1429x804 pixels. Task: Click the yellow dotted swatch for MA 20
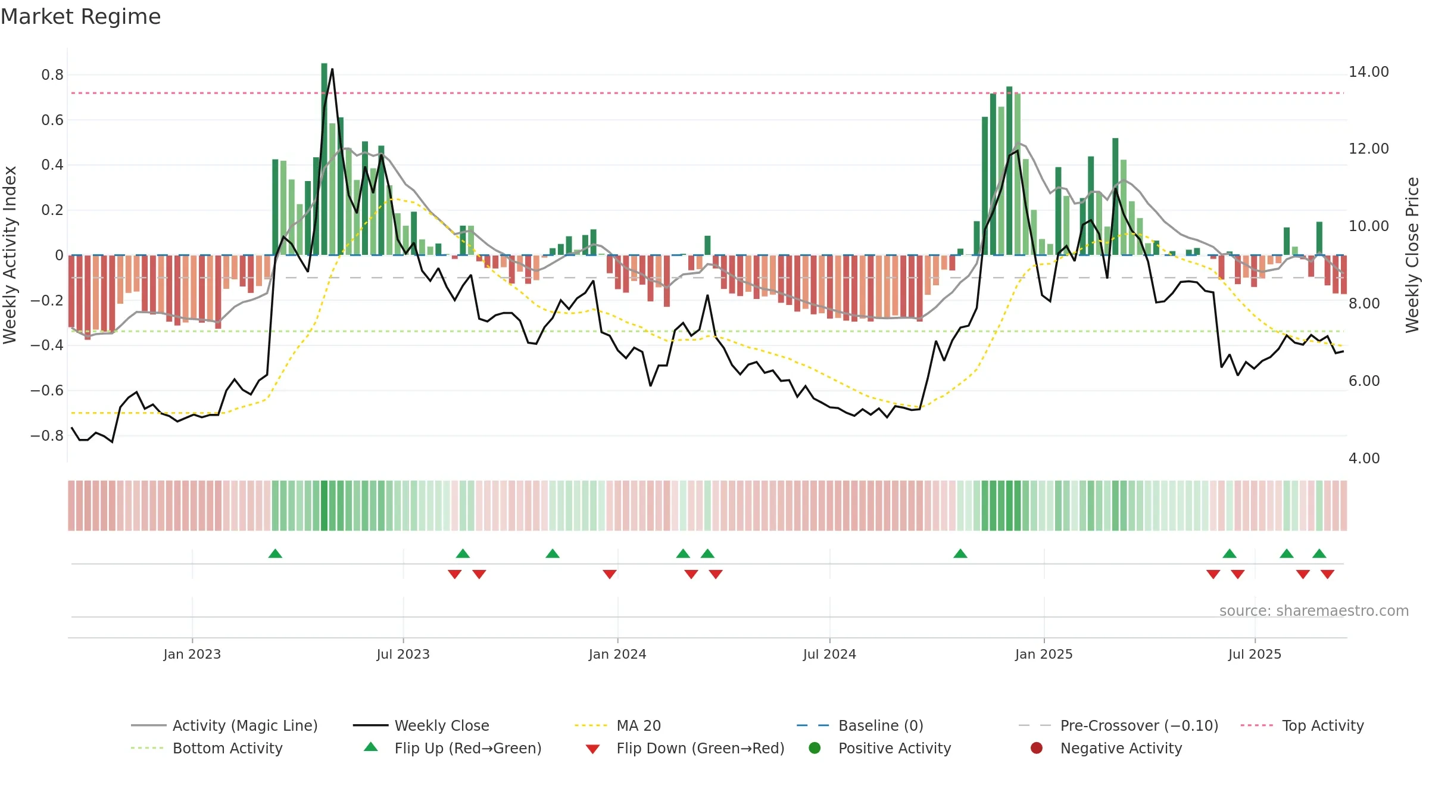click(592, 725)
